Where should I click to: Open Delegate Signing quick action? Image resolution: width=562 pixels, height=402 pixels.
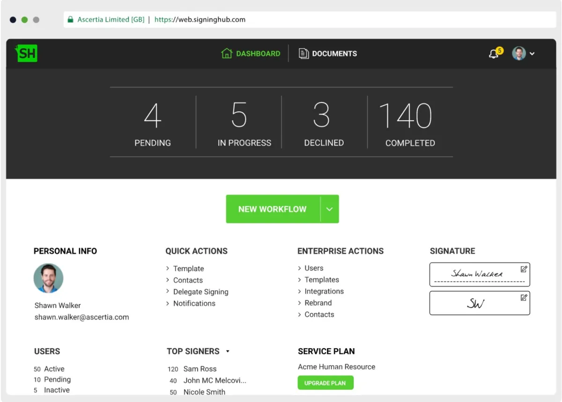[200, 292]
